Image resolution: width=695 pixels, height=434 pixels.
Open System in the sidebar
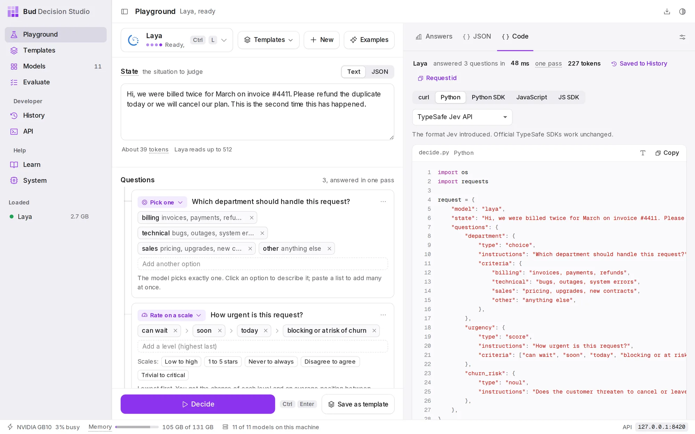(x=56, y=181)
